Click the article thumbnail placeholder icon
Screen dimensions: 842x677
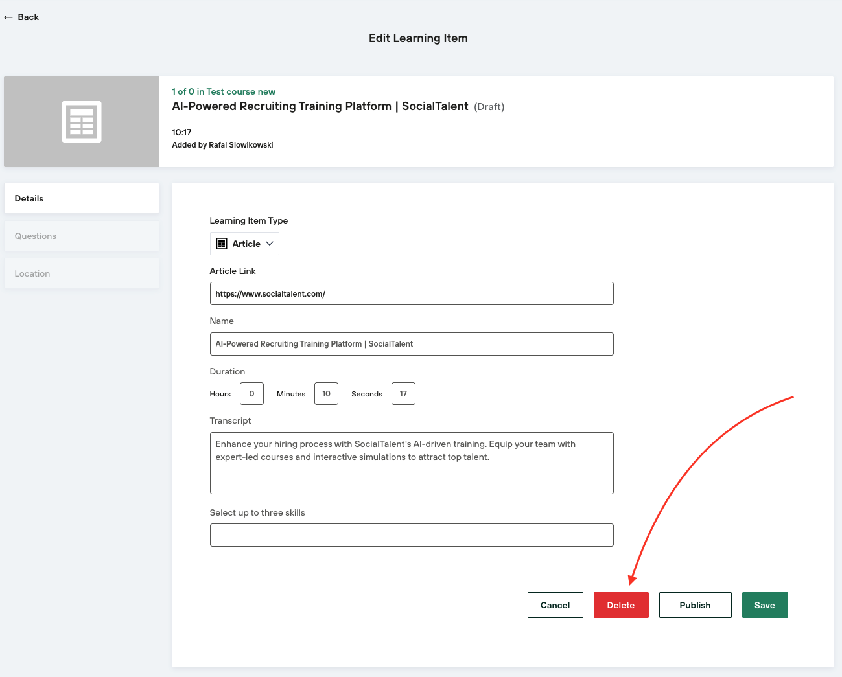(x=82, y=122)
